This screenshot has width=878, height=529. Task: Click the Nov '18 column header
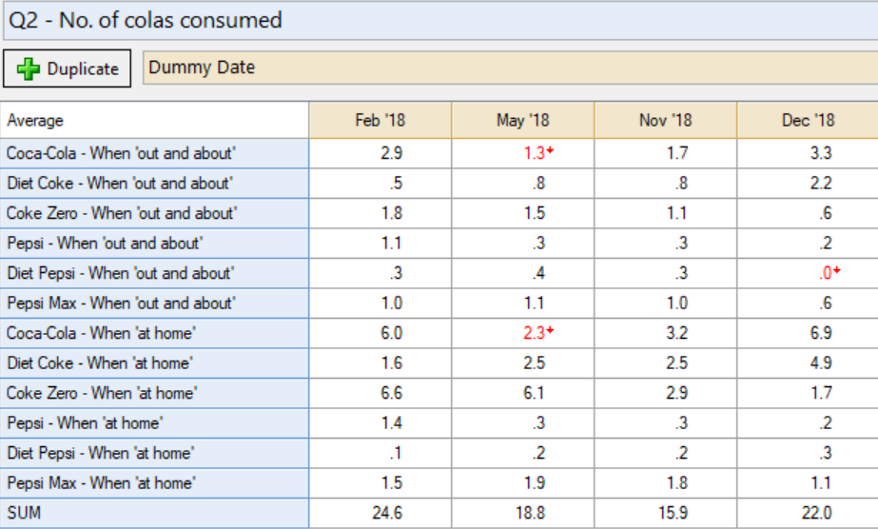coord(665,121)
